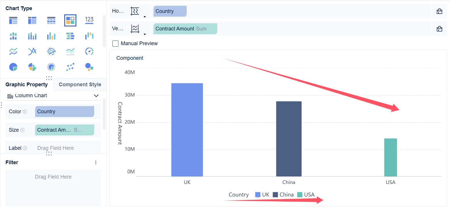The width and height of the screenshot is (450, 207).
Task: Click the Contract Amount field in Size
Action: [65, 130]
